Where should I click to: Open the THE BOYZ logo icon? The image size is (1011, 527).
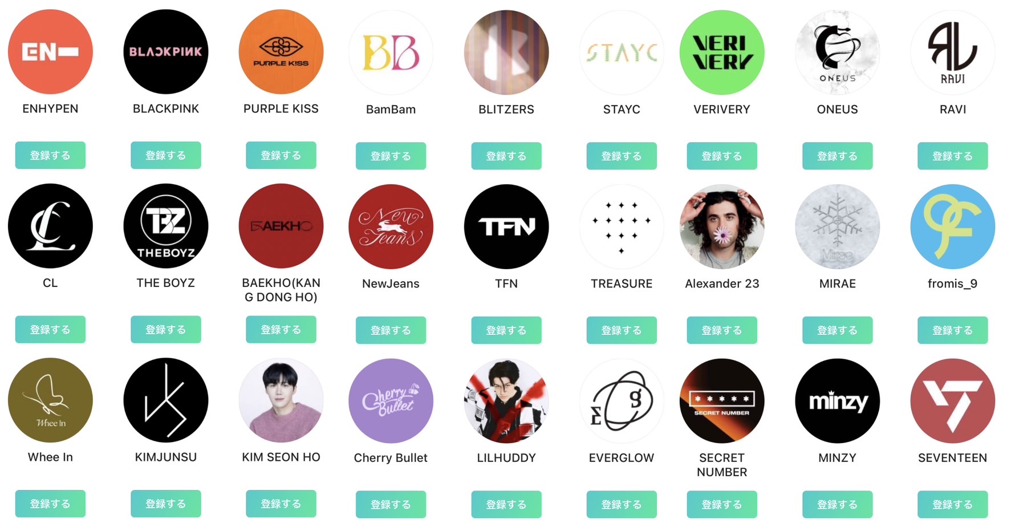(166, 226)
